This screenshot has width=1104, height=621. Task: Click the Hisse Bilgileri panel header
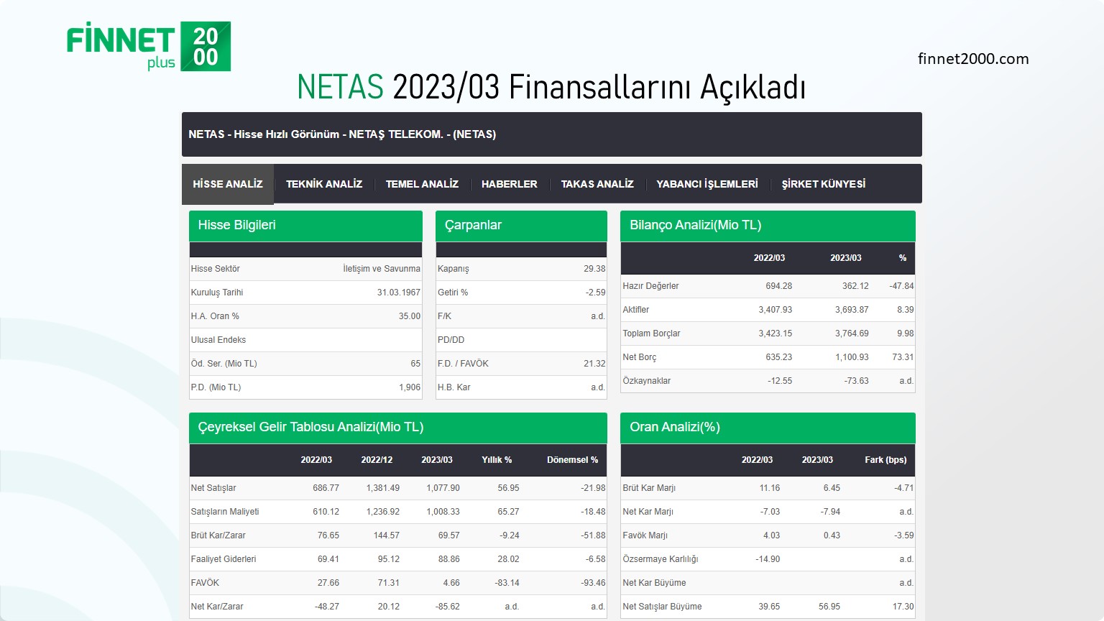coord(305,226)
